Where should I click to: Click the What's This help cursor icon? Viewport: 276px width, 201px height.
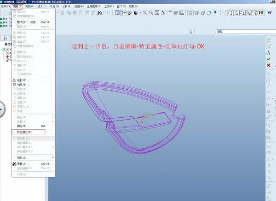pos(270,13)
